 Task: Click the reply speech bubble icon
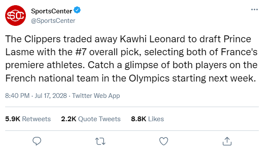pos(37,141)
